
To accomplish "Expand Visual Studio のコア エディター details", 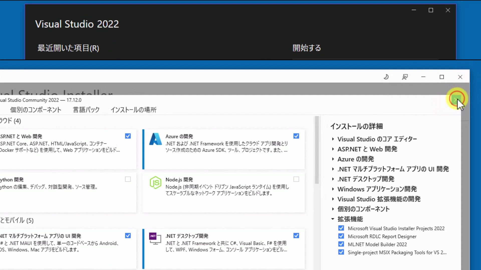I will coord(333,139).
